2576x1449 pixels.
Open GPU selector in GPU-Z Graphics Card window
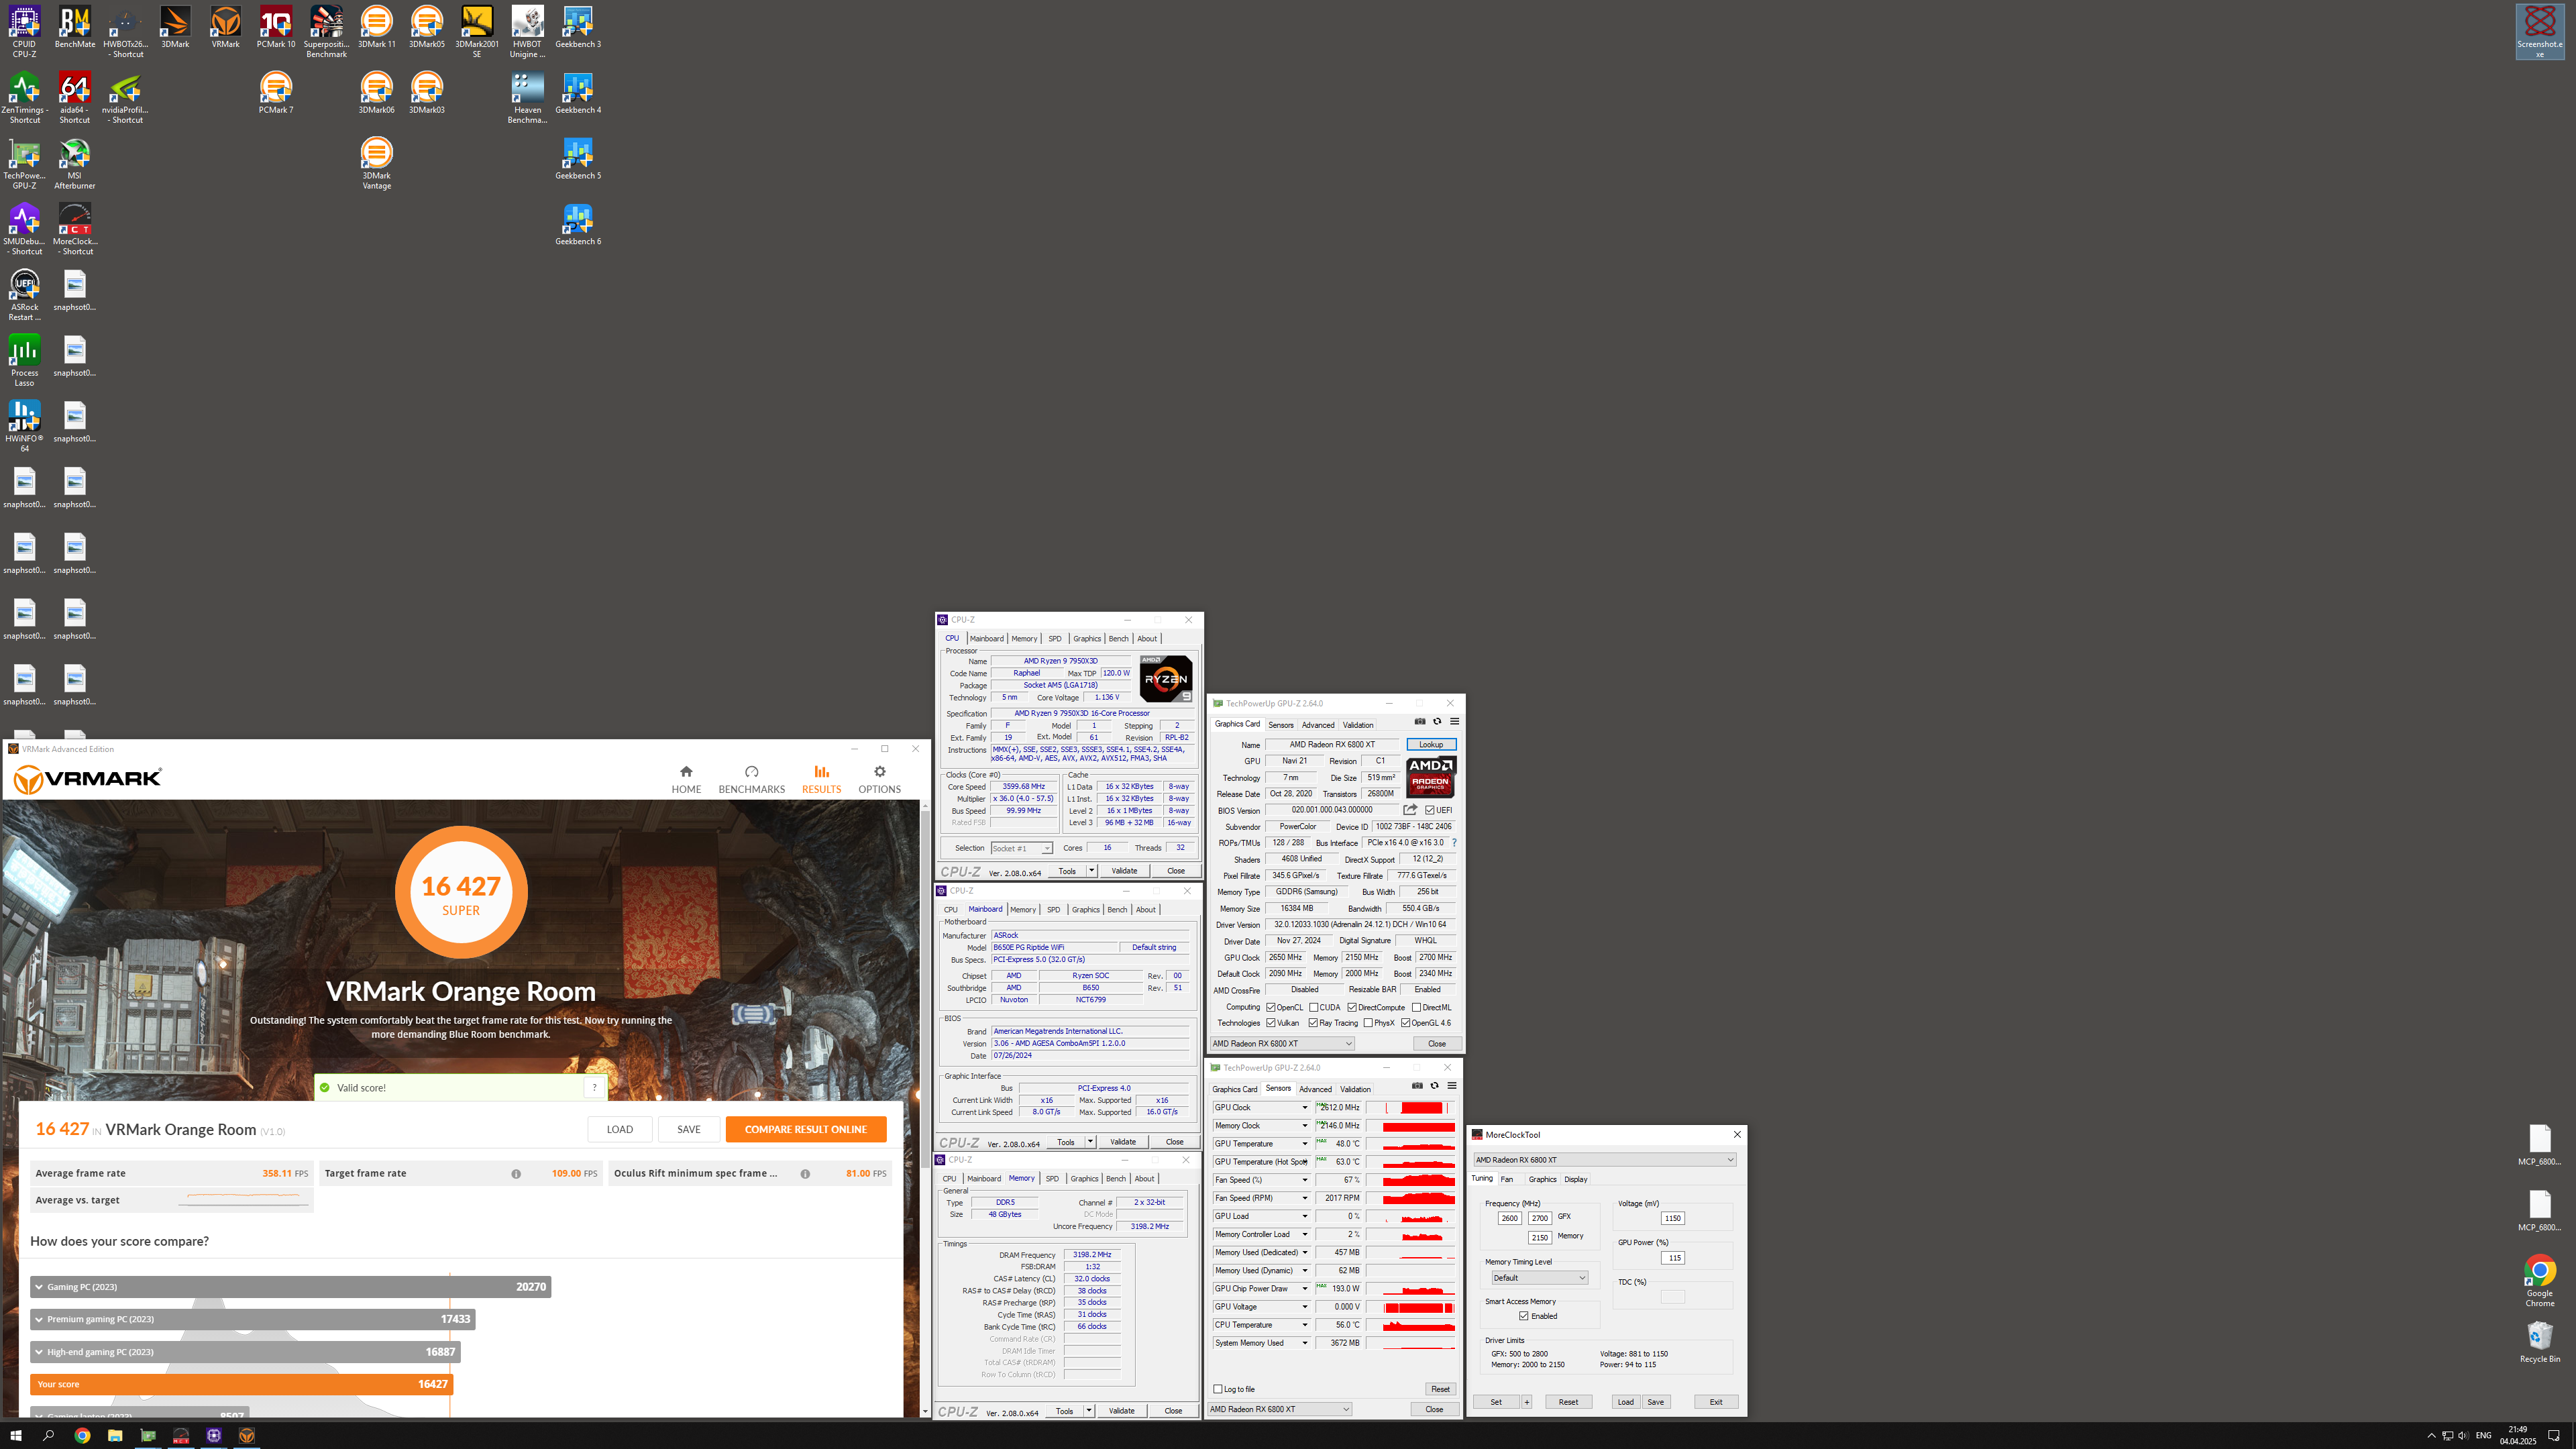1282,1044
